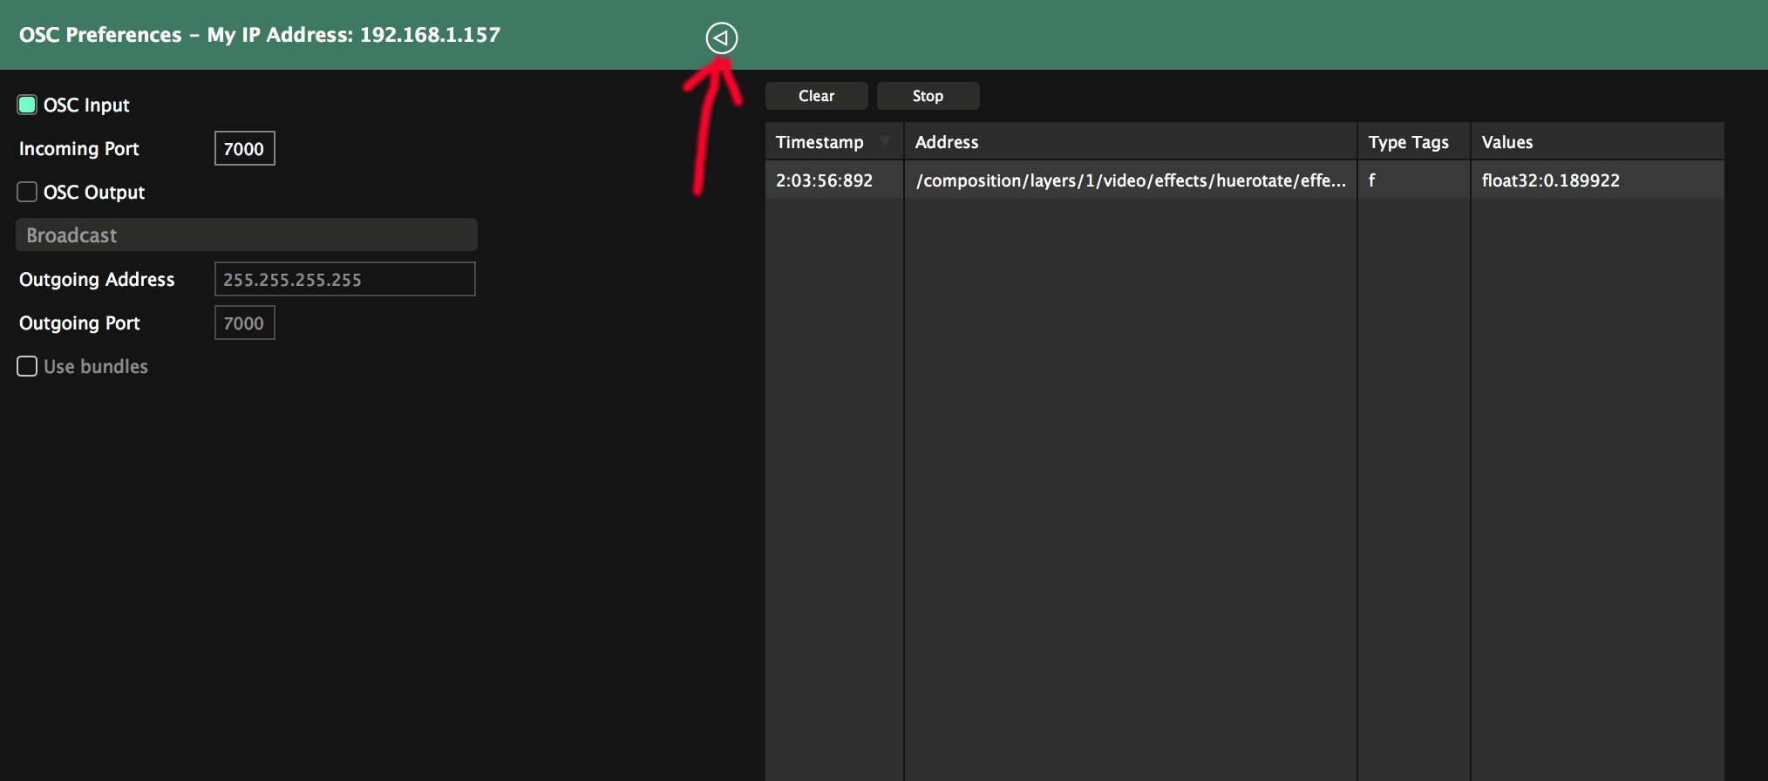
Task: Click the Values column header
Action: pos(1506,142)
